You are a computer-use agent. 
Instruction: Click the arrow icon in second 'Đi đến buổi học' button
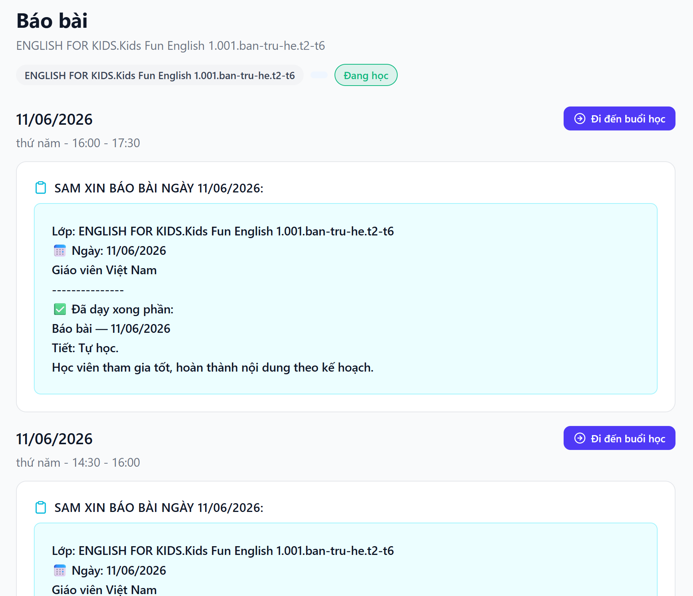[x=580, y=438]
